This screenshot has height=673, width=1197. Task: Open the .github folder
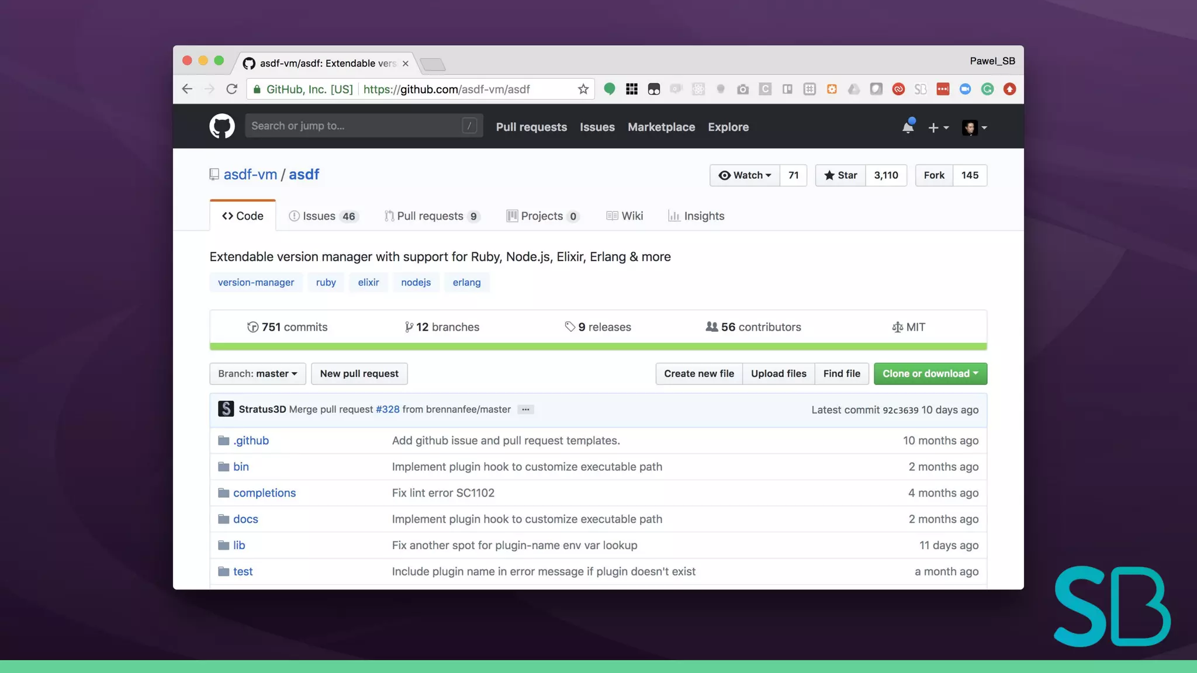pos(251,440)
